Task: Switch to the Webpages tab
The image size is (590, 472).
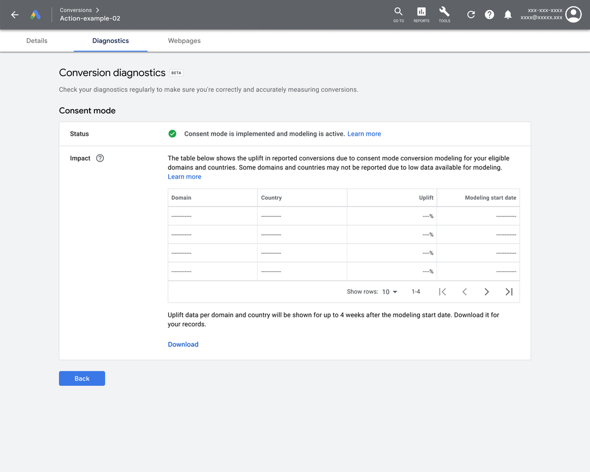Action: pos(184,41)
